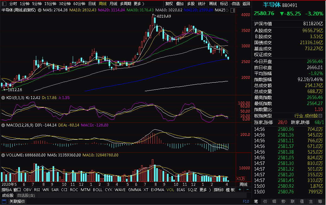Open the 统计 statistics button

(202, 4)
